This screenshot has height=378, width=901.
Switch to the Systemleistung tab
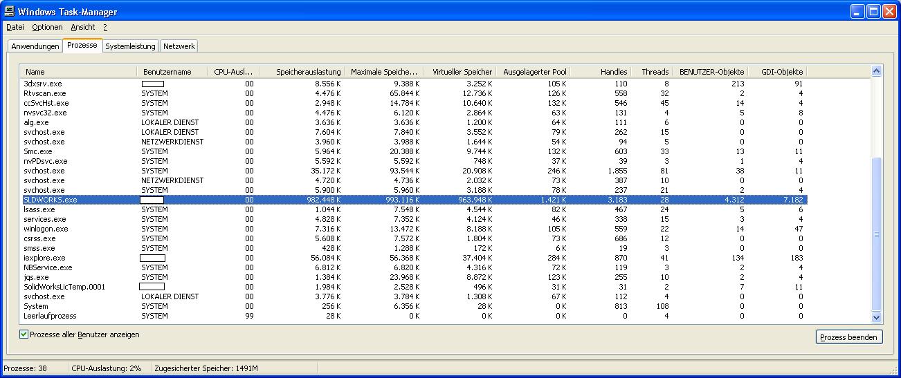pos(131,46)
